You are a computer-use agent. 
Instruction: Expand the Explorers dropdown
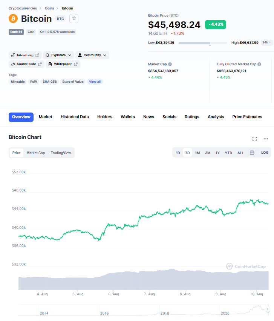(x=58, y=55)
